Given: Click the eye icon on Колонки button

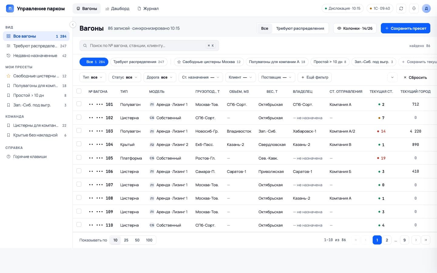Looking at the screenshot, I should click(x=339, y=28).
